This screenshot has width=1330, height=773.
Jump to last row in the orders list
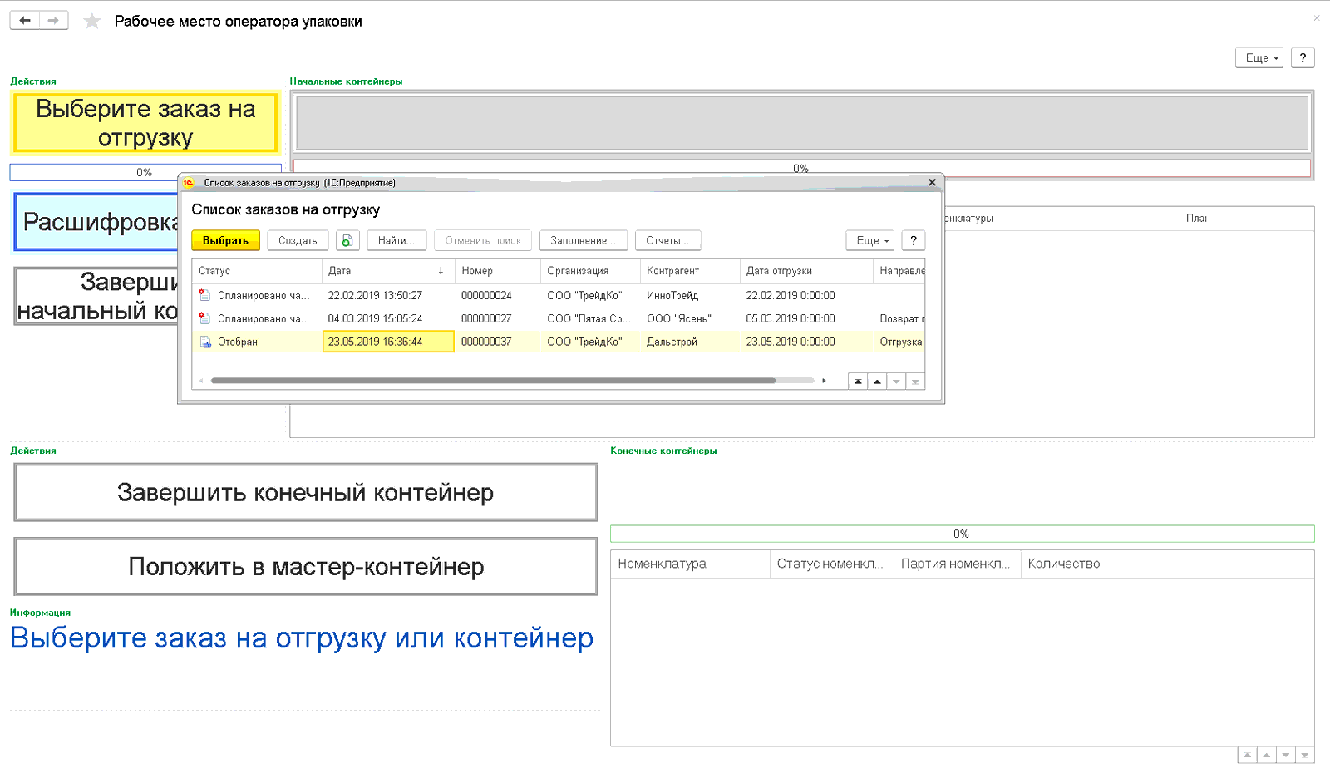[x=915, y=382]
